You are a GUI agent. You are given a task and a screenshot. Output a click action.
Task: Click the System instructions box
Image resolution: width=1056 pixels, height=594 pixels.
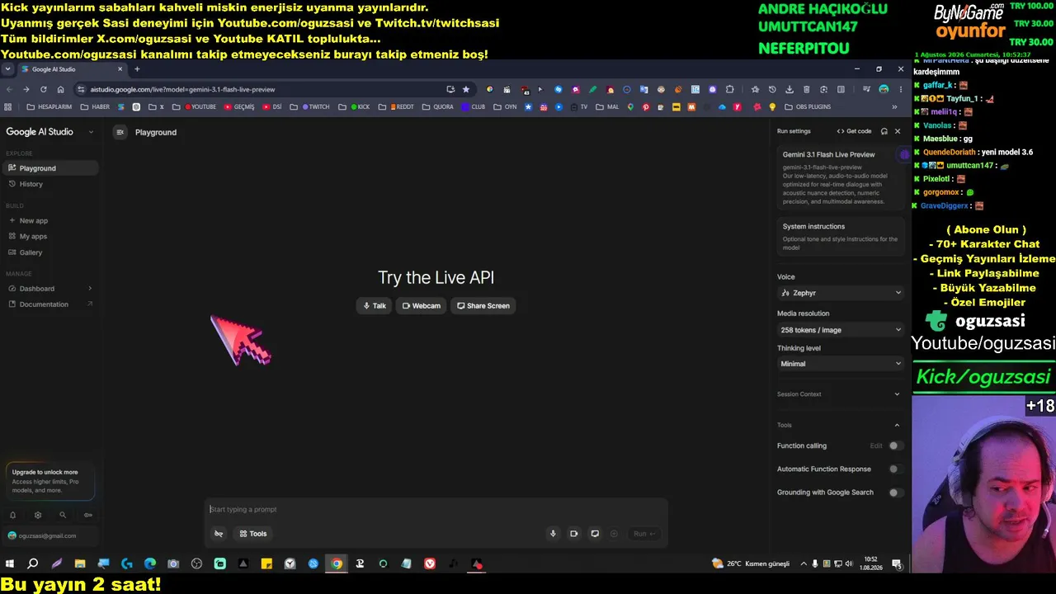[x=841, y=237]
